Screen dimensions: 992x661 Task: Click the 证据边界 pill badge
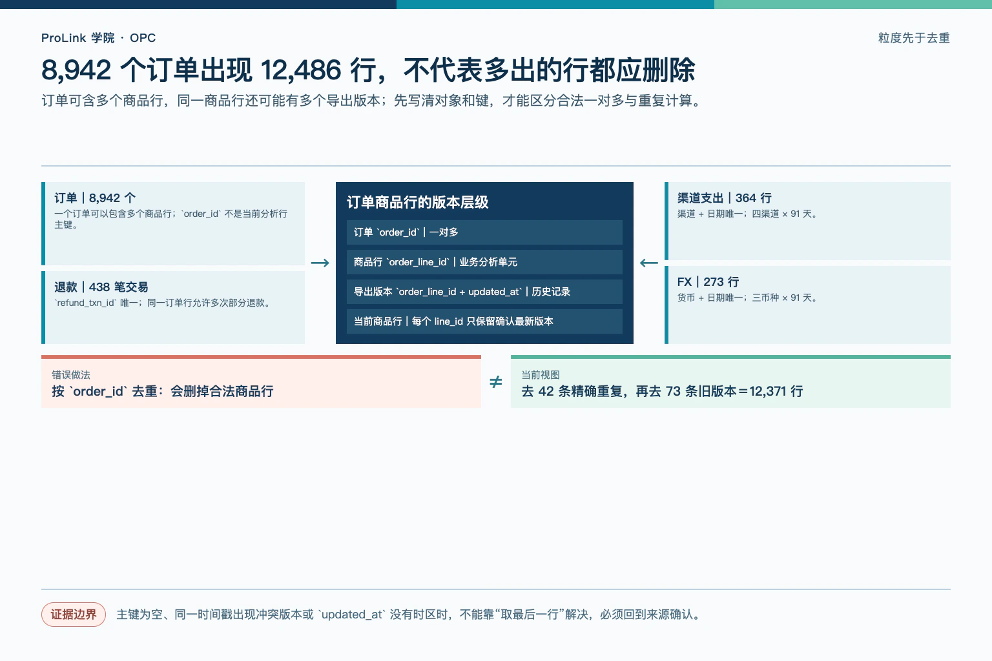74,615
